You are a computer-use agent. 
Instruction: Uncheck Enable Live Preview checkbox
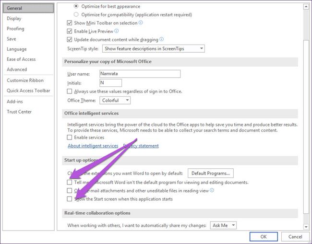click(70, 31)
